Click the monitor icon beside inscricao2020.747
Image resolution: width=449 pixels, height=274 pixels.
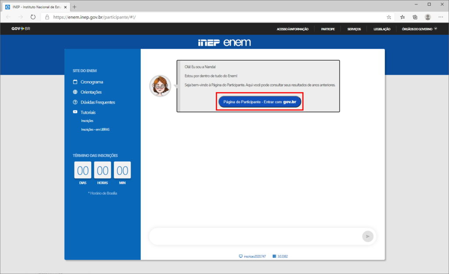click(241, 256)
